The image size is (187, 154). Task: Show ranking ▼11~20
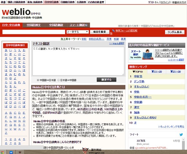pyautogui.click(x=156, y=72)
